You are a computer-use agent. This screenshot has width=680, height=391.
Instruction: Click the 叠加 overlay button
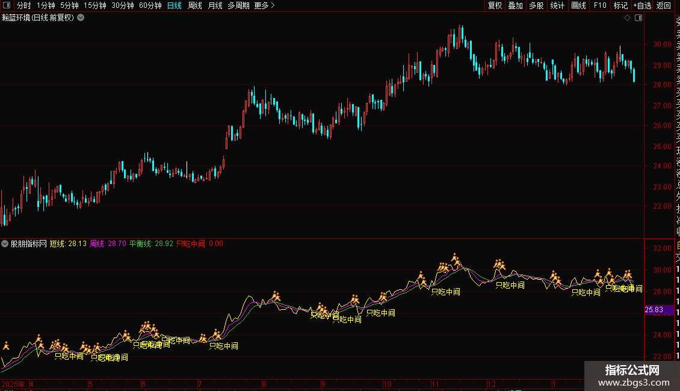coord(516,5)
